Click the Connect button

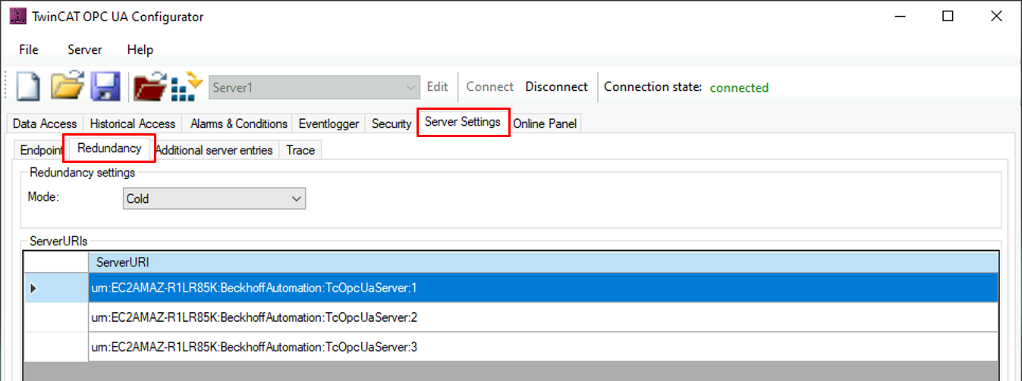(x=490, y=86)
